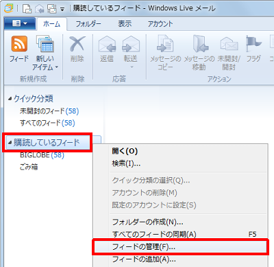
Task: Choose Create folder (フォルダーの作成(N)...)
Action: click(x=180, y=222)
